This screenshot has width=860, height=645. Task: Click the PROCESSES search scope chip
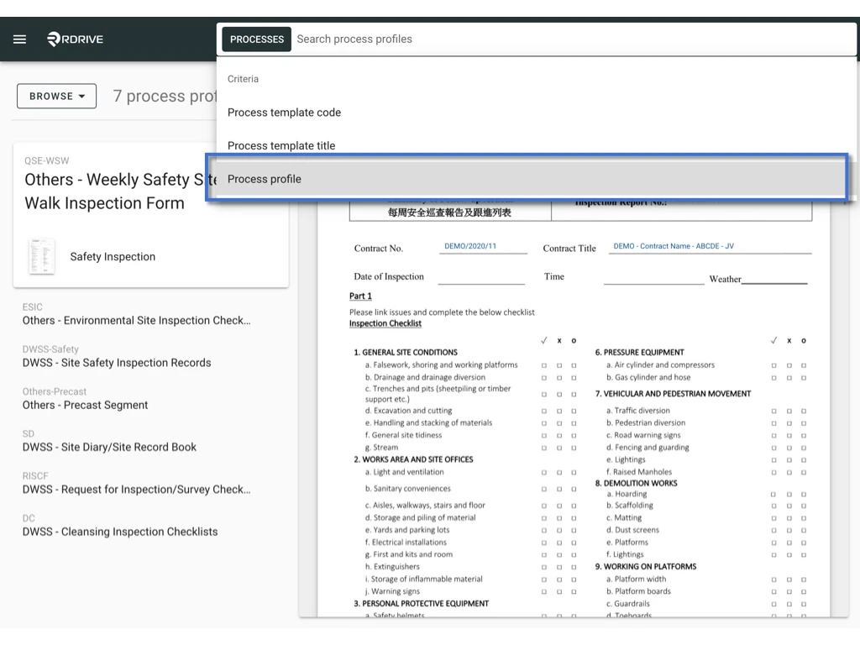256,39
